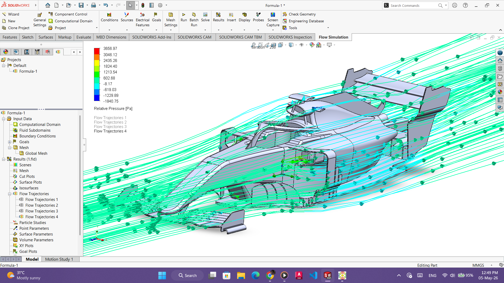The height and width of the screenshot is (283, 504).
Task: Select Cut Plots in results tree
Action: point(27,177)
